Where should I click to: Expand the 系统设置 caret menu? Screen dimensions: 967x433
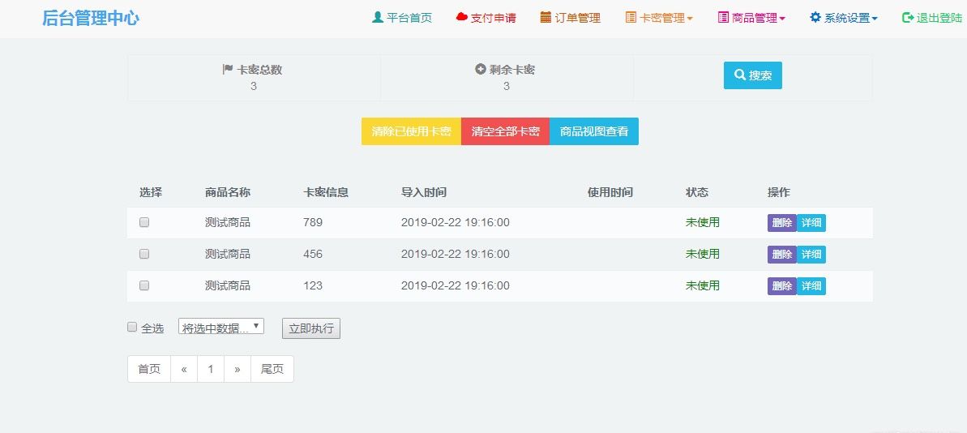click(x=875, y=19)
